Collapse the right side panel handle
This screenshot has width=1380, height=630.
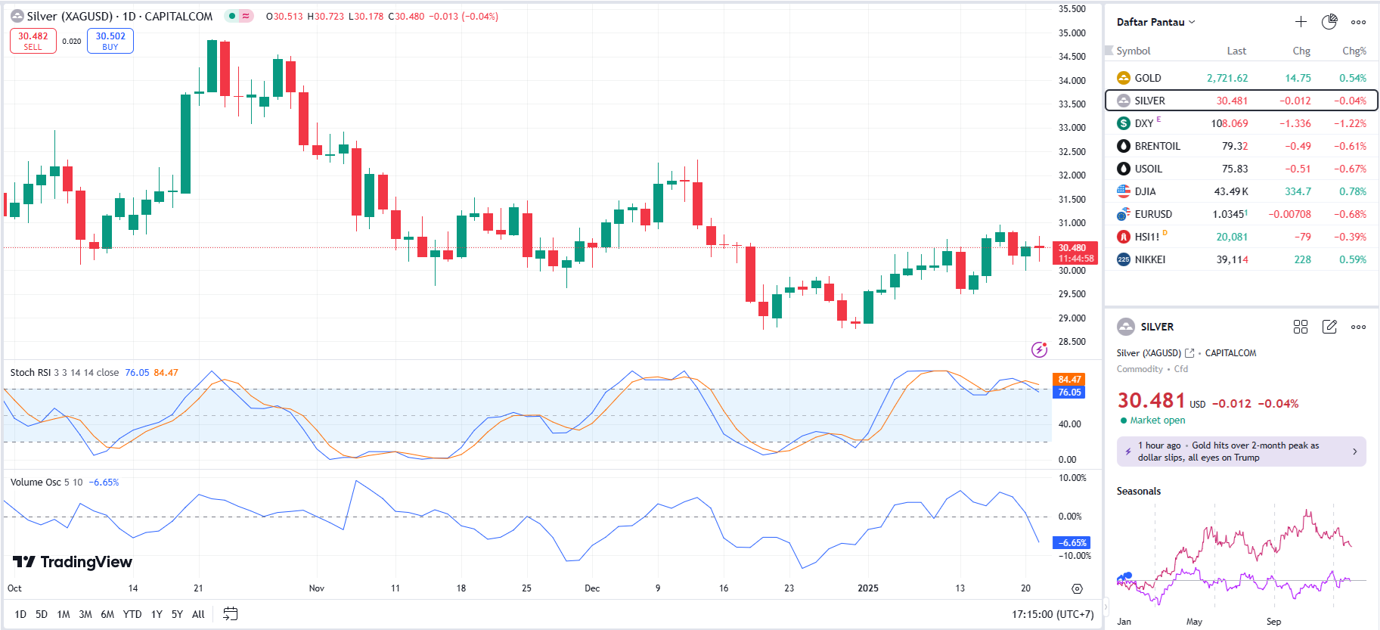pos(1105,606)
